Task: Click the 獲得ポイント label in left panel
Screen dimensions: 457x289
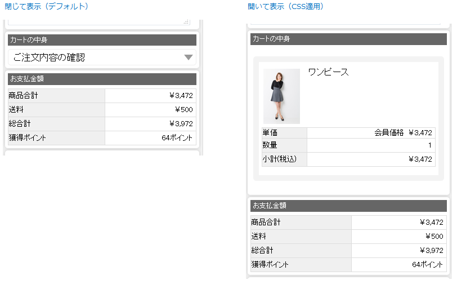Action: click(28, 137)
